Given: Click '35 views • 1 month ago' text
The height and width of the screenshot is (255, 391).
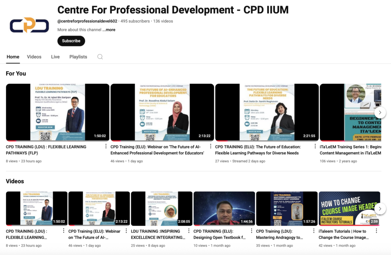Looking at the screenshot, I should pyautogui.click(x=275, y=245).
